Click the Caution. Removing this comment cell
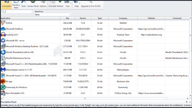Screen dimensions: 192x108 tap(177, 76)
